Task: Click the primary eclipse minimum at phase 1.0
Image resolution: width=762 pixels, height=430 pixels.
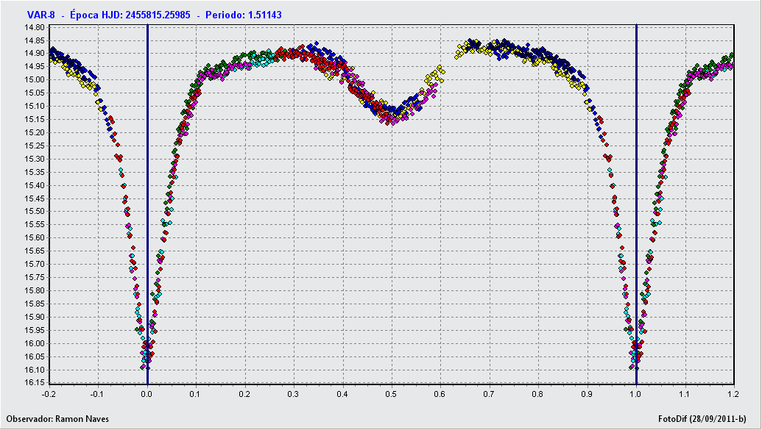Action: pyautogui.click(x=635, y=356)
